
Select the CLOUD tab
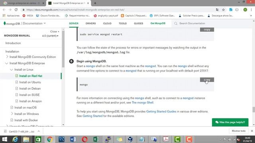(x=107, y=23)
